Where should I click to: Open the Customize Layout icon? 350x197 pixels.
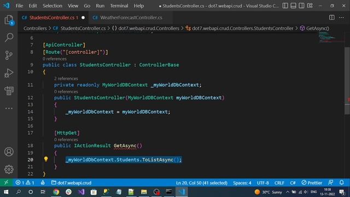tap(310, 5)
